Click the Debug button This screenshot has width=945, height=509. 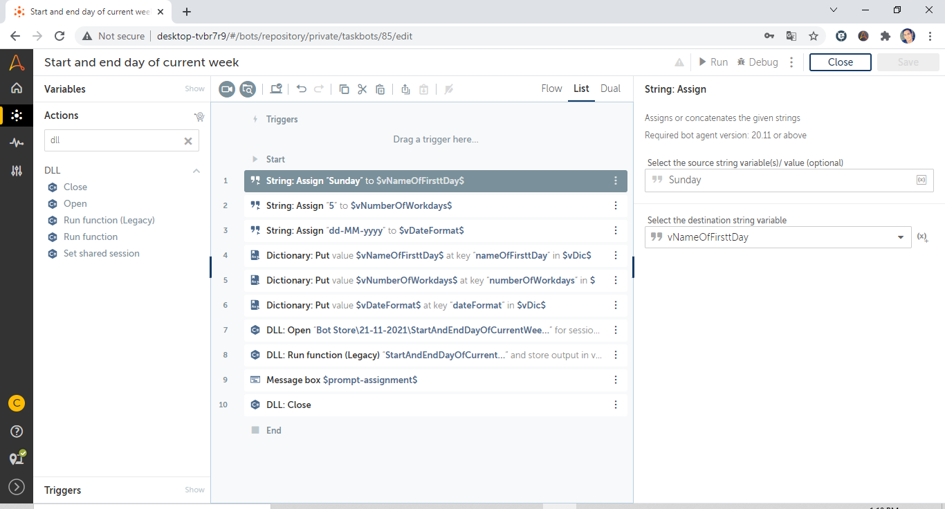[758, 62]
